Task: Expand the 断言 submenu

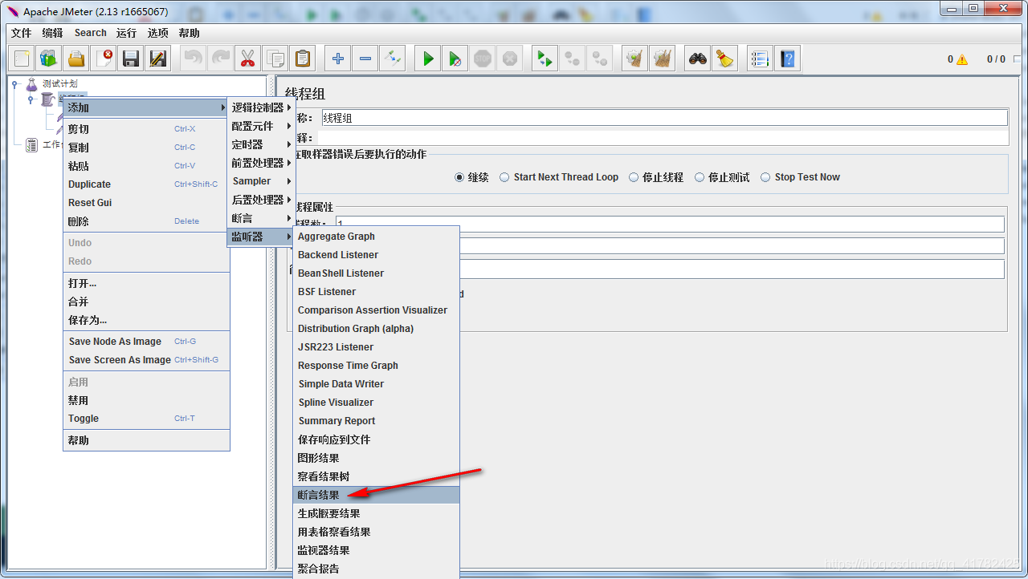Action: 261,218
